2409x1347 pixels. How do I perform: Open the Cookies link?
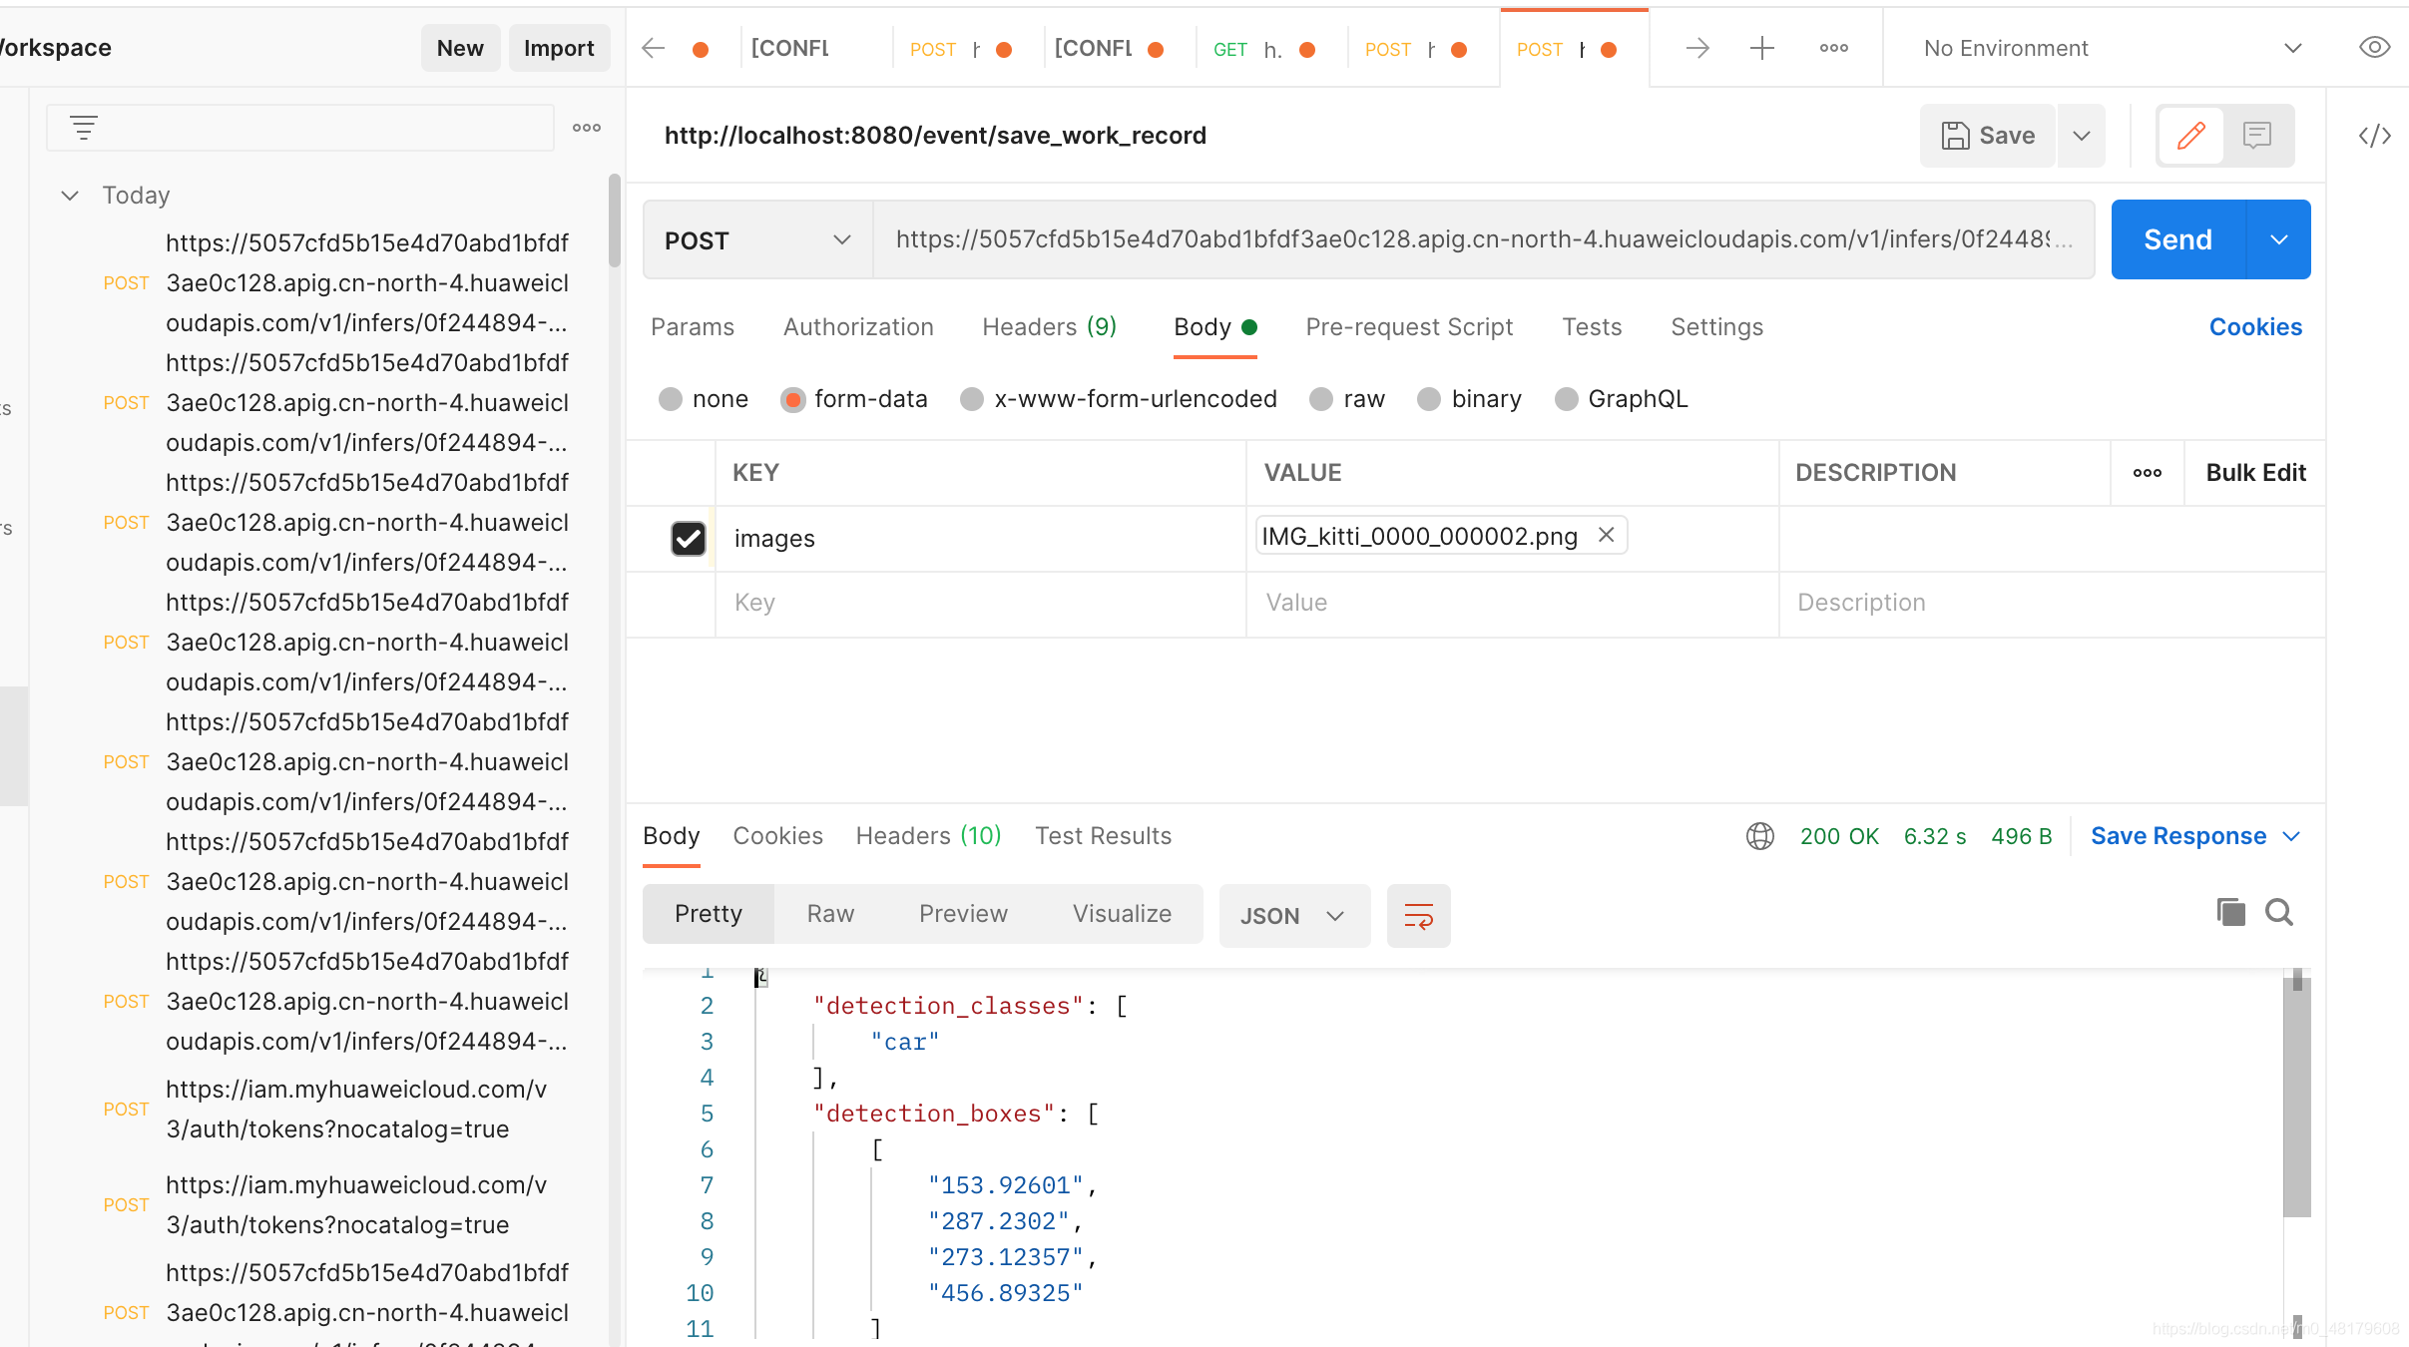pos(2255,327)
